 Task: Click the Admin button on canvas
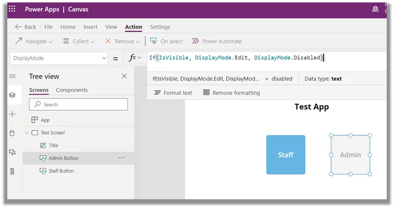[351, 155]
